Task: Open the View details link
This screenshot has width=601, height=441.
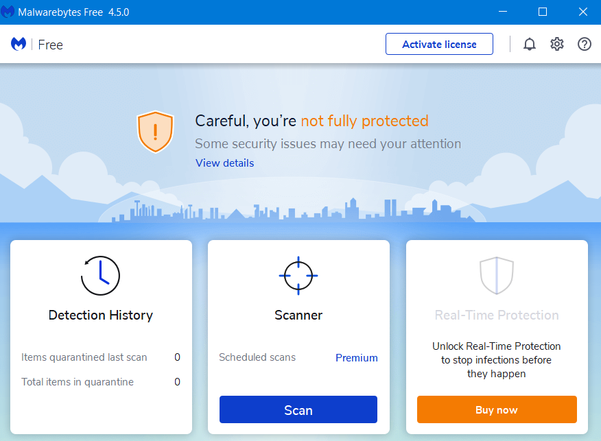Action: [224, 163]
